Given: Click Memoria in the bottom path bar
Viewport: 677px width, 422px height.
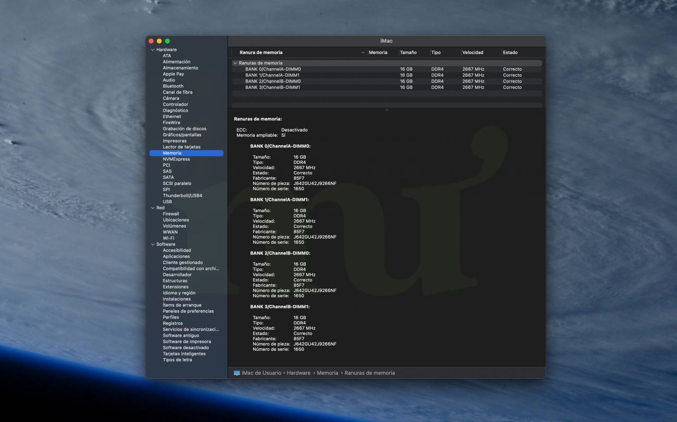Looking at the screenshot, I should click(x=328, y=373).
